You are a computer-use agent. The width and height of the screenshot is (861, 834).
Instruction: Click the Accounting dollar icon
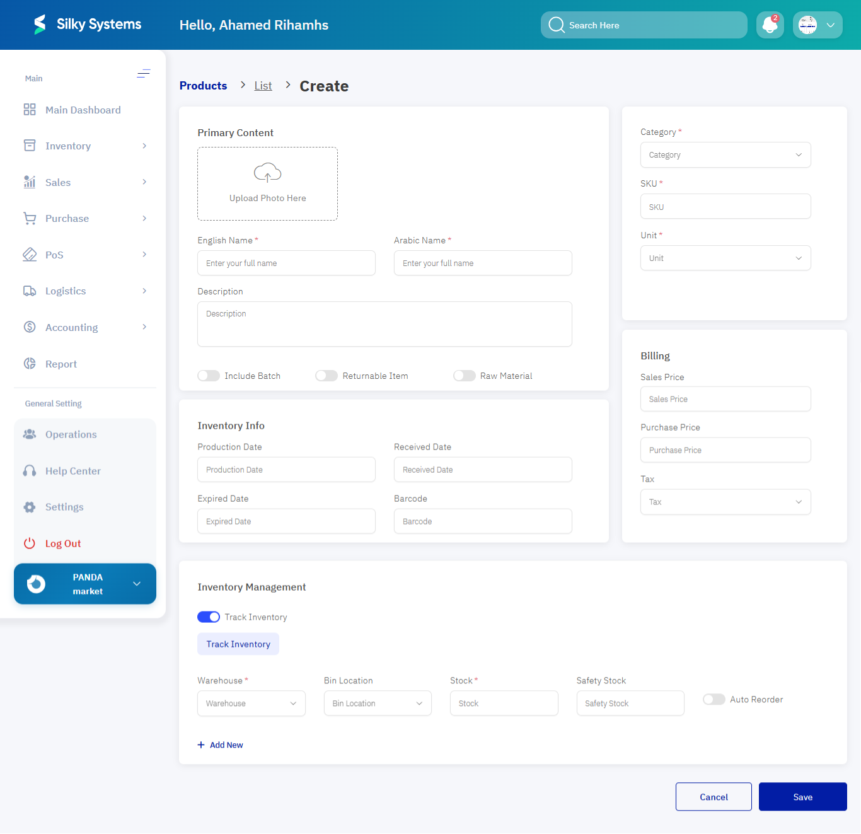[30, 327]
